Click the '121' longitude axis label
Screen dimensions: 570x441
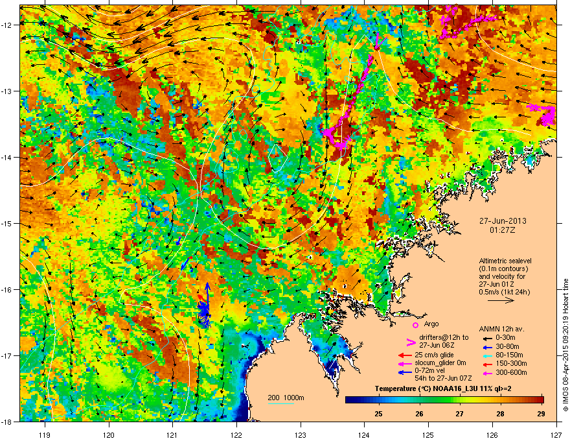pyautogui.click(x=172, y=435)
